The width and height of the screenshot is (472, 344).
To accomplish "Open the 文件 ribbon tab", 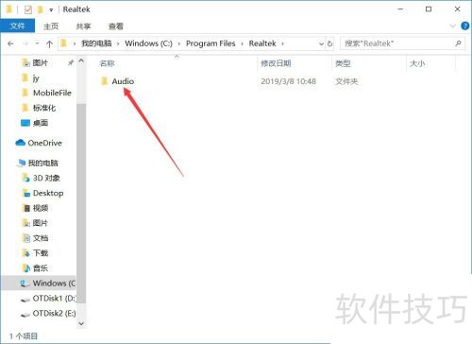I will pos(17,26).
